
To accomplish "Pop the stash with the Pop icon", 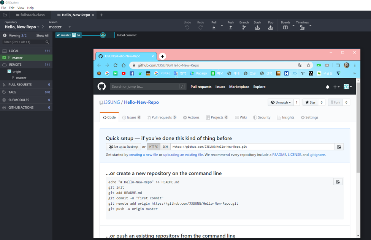I will click(270, 28).
